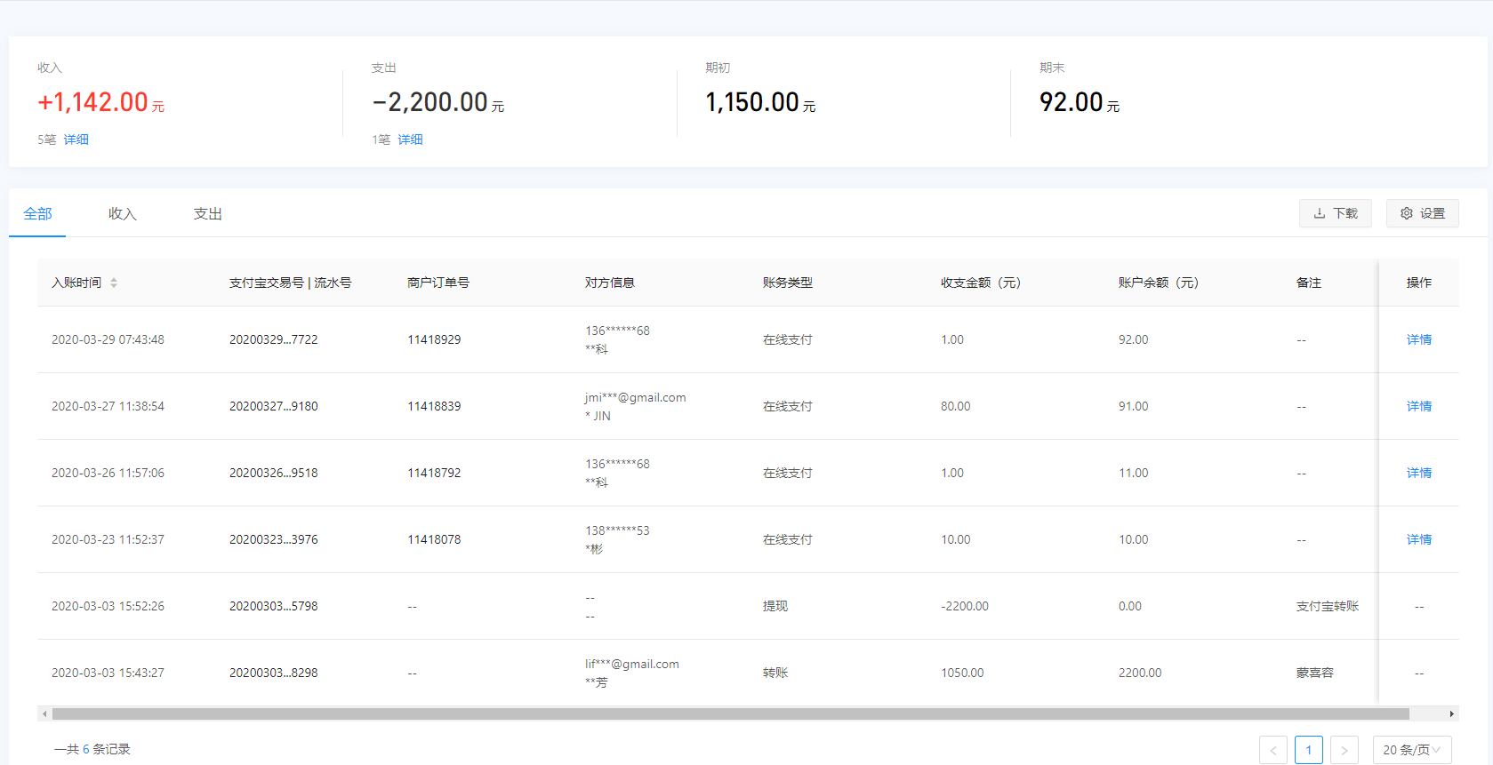This screenshot has height=765, width=1493.
Task: Click remark 蒙喜容
Action: pos(1315,673)
